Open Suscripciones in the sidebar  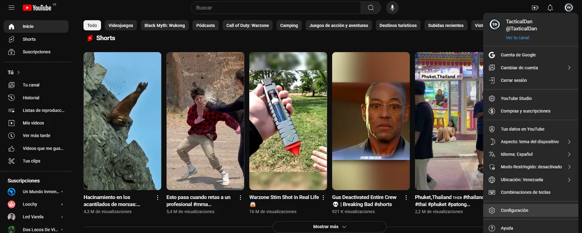(36, 52)
